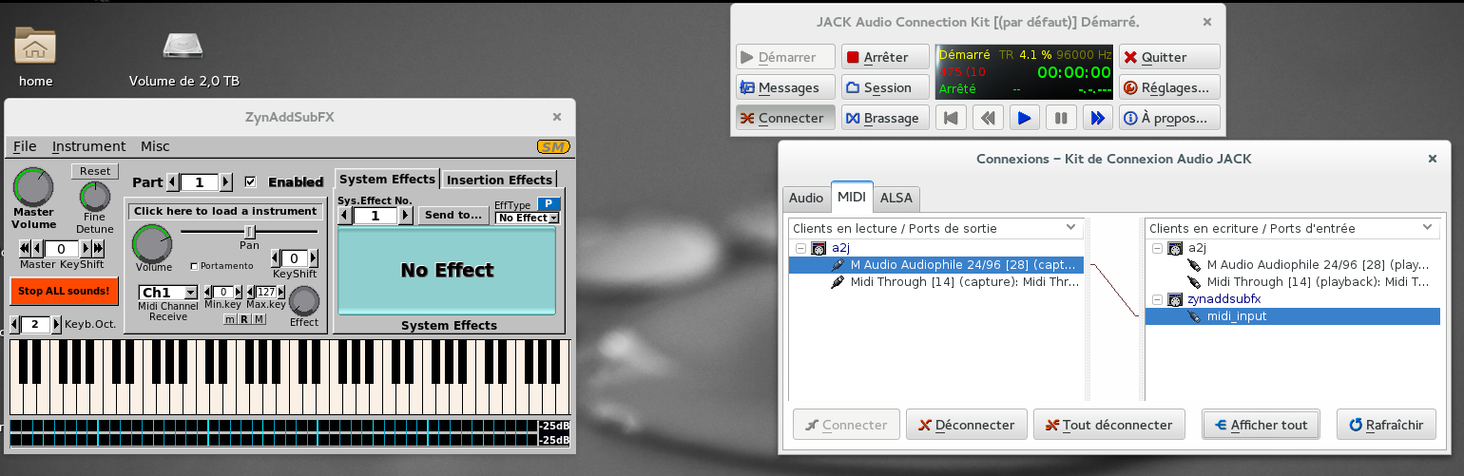Viewport: 1464px width, 476px height.
Task: Switch to the Audio connections tab
Action: click(x=806, y=199)
